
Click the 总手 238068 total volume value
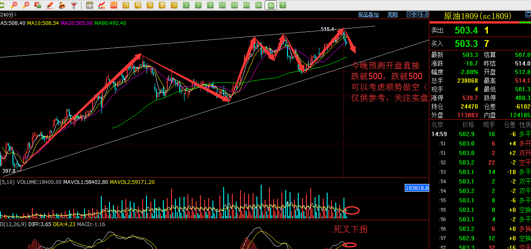pyautogui.click(x=467, y=81)
